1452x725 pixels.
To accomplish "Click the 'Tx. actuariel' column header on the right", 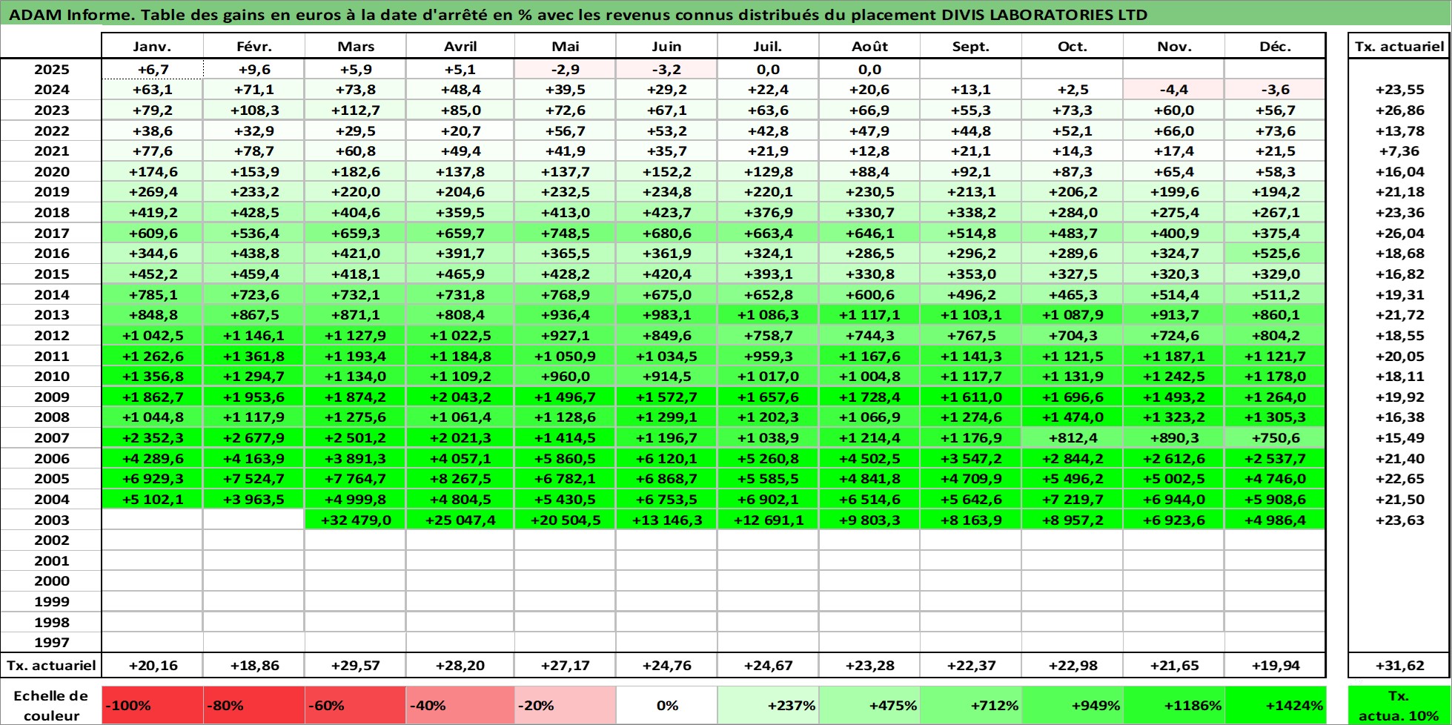I will (x=1399, y=46).
